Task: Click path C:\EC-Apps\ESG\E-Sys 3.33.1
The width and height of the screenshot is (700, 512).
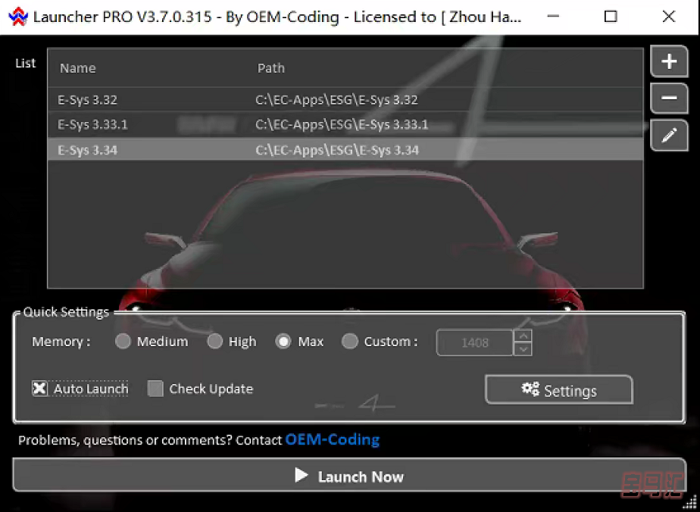Action: click(x=342, y=124)
